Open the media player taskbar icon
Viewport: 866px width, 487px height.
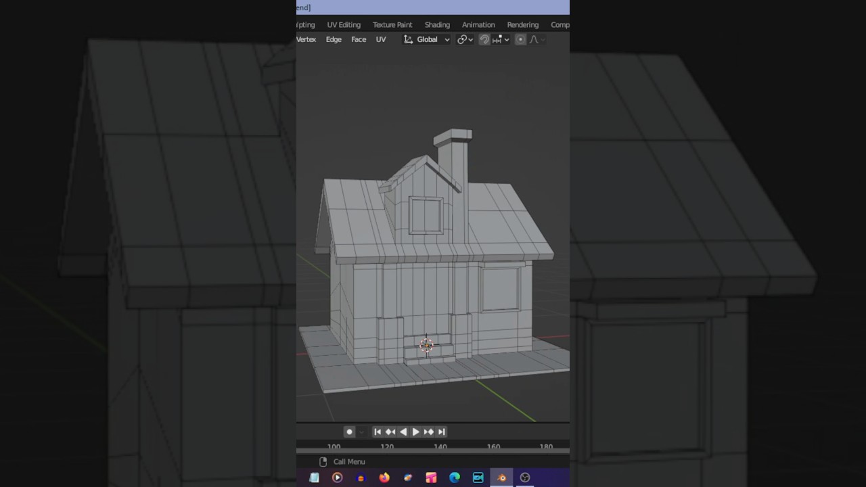[x=337, y=478]
